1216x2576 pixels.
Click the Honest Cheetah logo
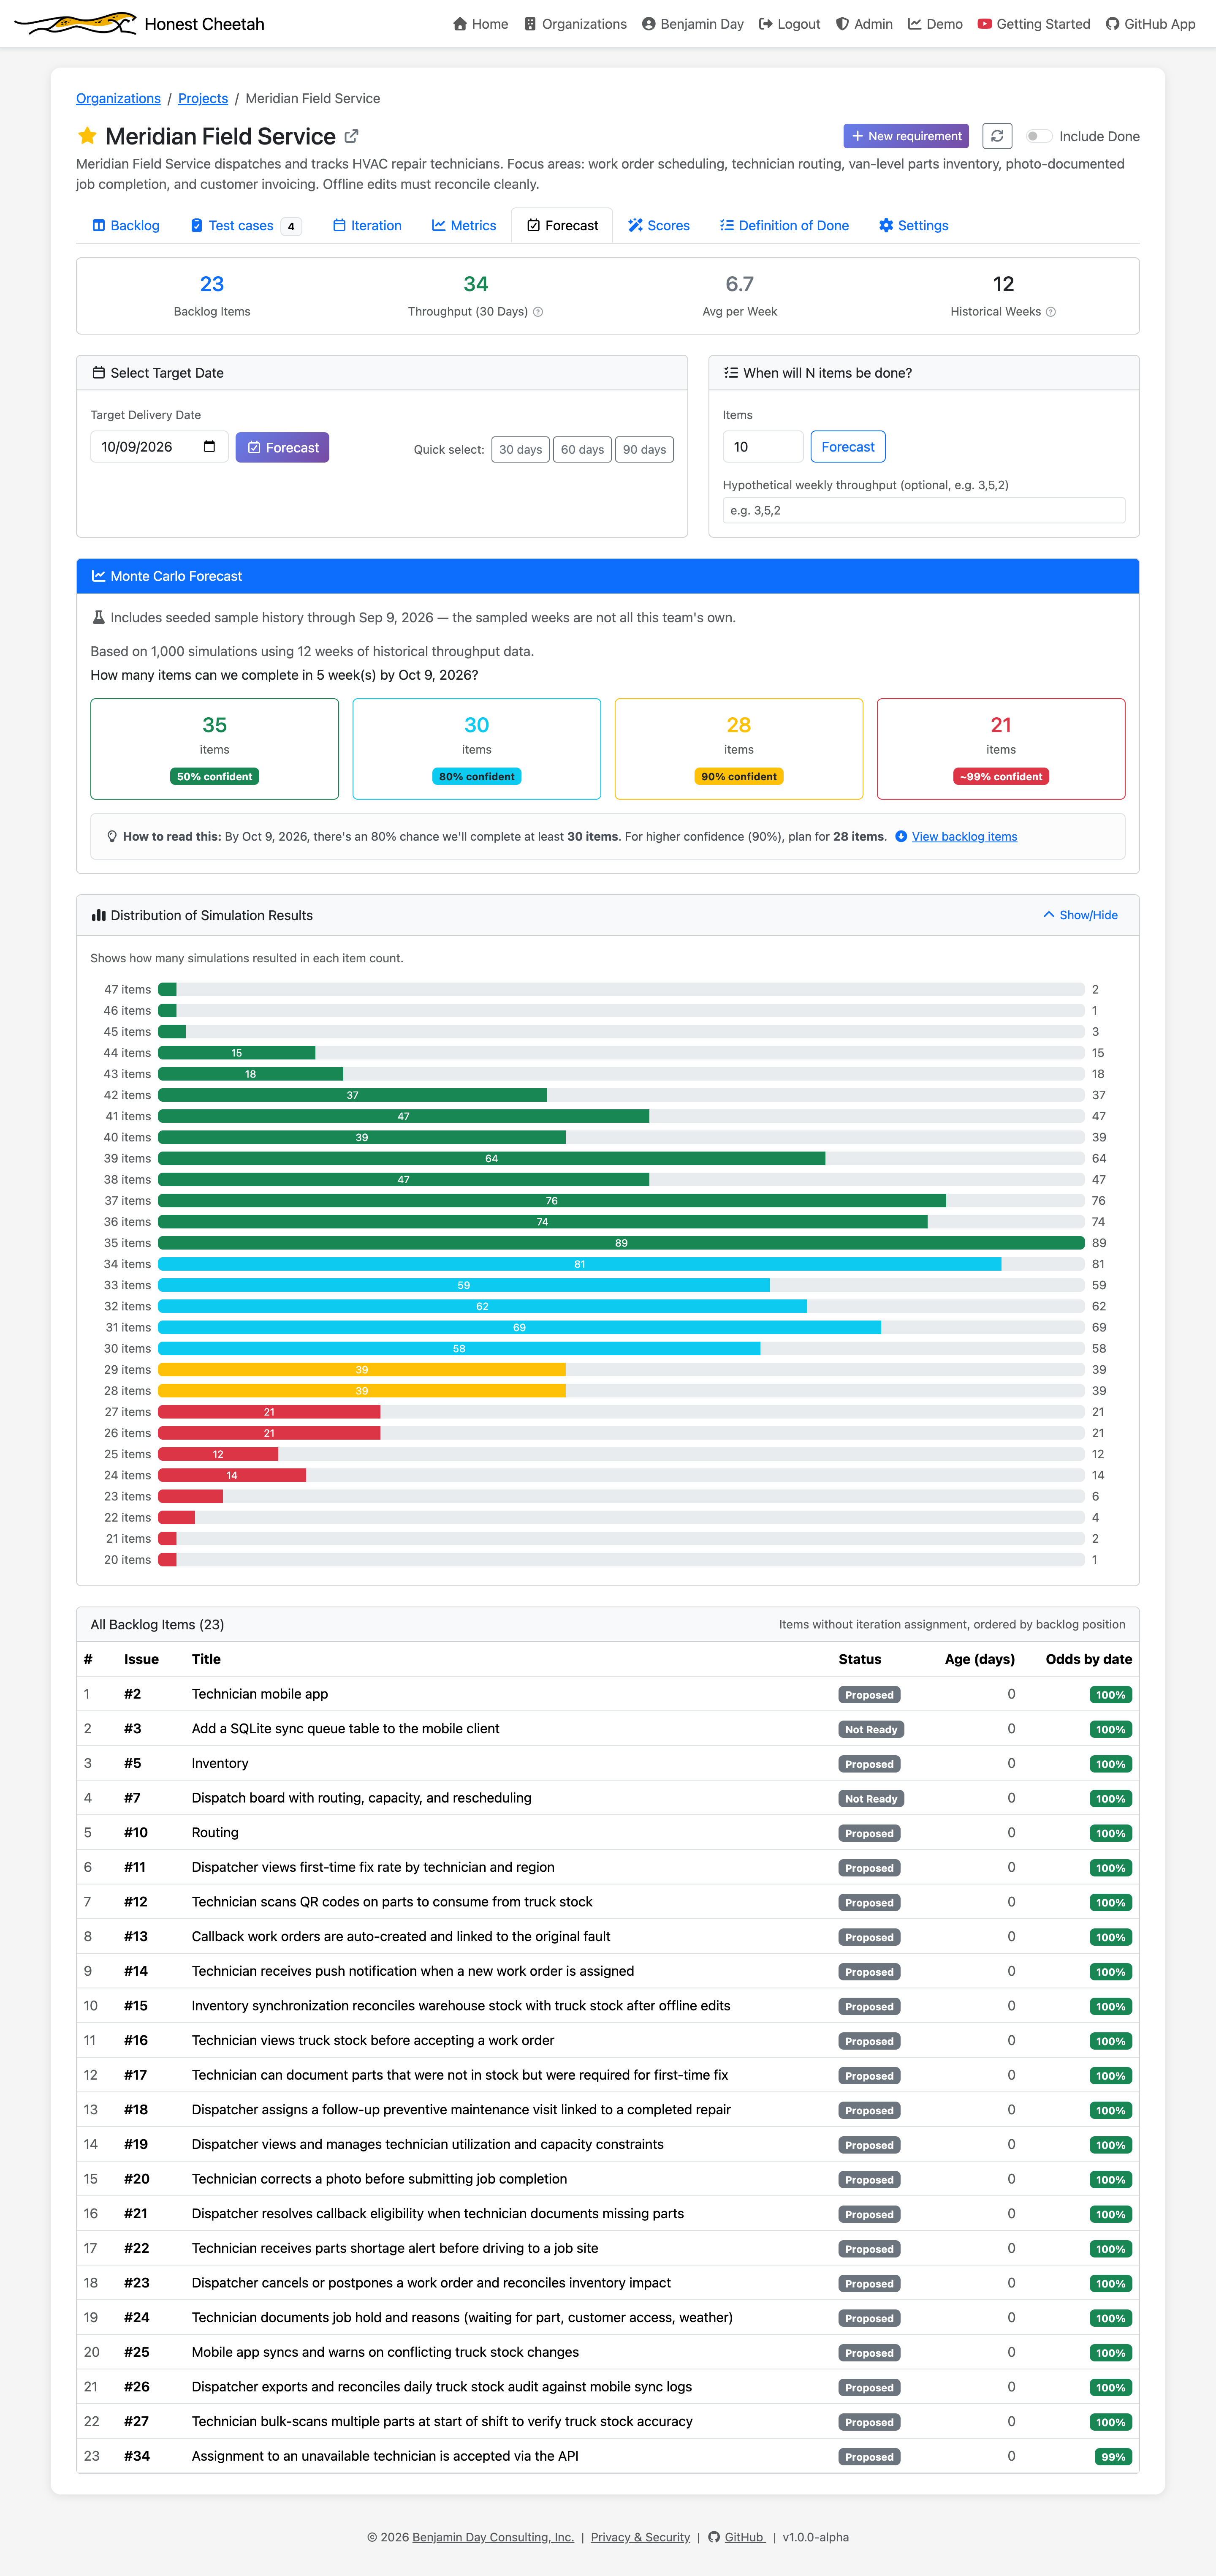click(76, 23)
